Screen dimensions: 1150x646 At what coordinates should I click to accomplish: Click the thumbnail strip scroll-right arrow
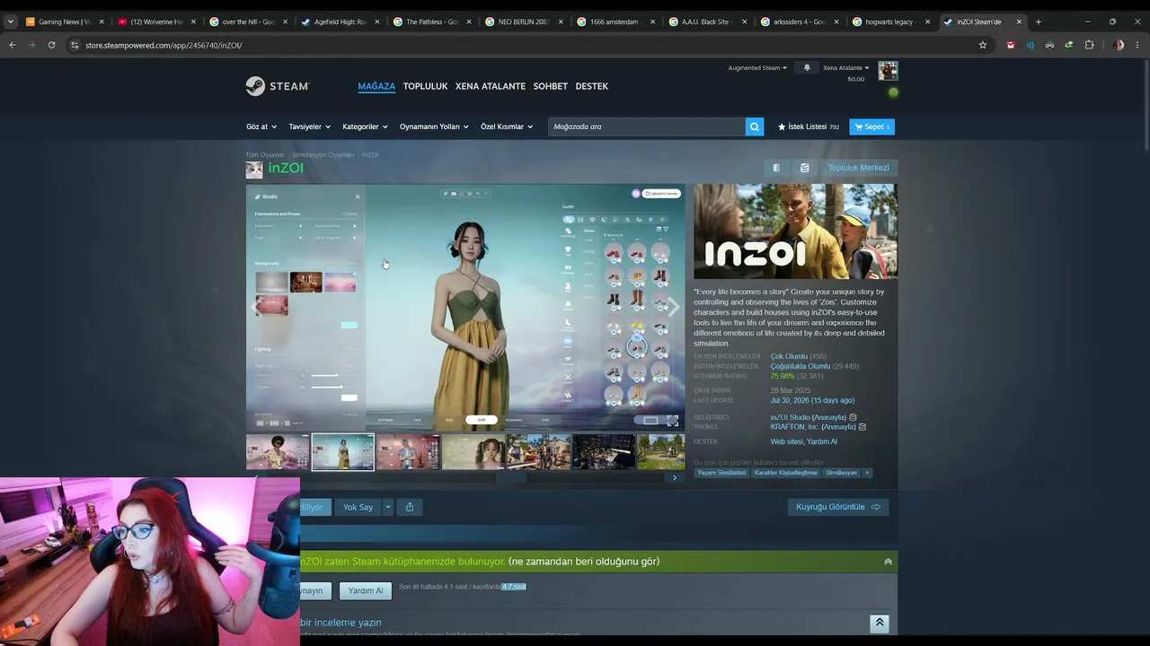coord(675,477)
